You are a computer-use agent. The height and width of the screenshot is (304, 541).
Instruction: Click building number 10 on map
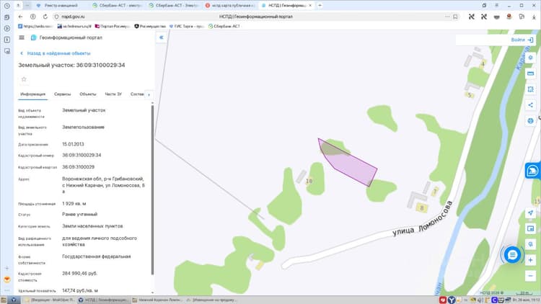[x=309, y=181]
